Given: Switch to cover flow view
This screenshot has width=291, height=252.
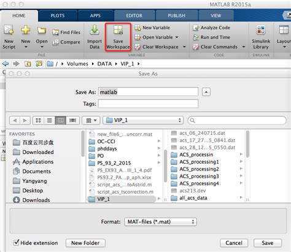Looking at the screenshot, I should click(72, 120).
